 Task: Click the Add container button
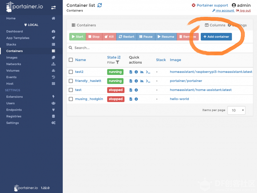pyautogui.click(x=216, y=37)
